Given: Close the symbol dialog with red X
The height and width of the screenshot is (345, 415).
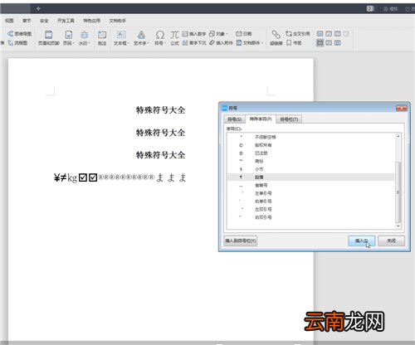Looking at the screenshot, I should click(x=401, y=108).
